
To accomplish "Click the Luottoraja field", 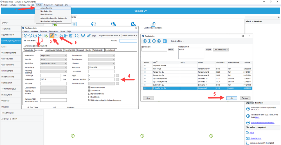I will [x=51, y=75].
